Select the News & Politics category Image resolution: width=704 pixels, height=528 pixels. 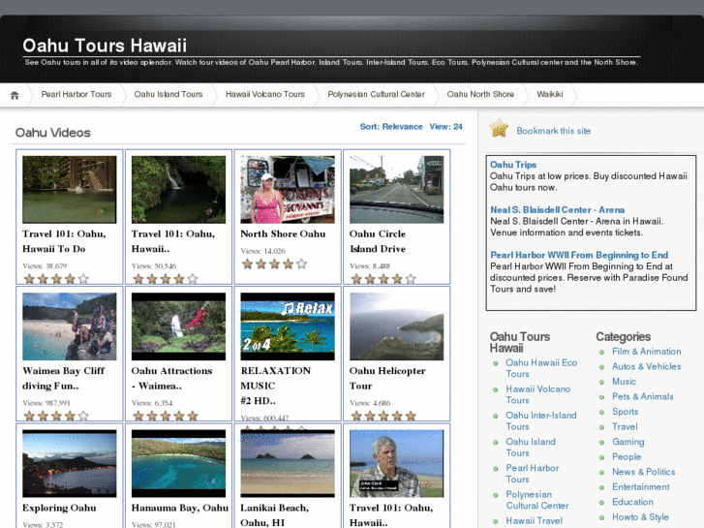(x=644, y=472)
